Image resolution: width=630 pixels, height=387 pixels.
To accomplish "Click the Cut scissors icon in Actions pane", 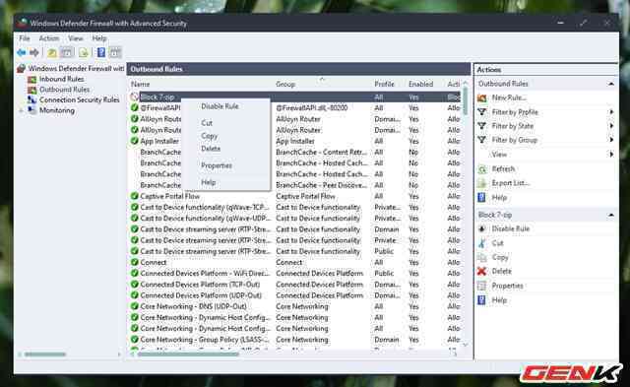I will coord(482,243).
